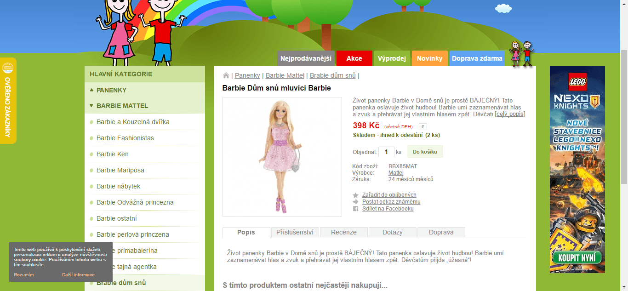
Task: Click Zařadit do oblíbených link
Action: (389, 195)
